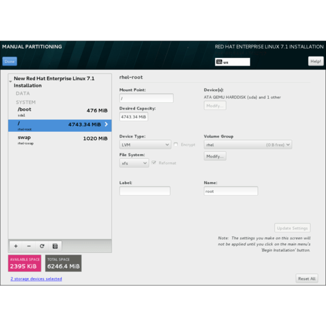Click the Reset All button

pos(307,278)
